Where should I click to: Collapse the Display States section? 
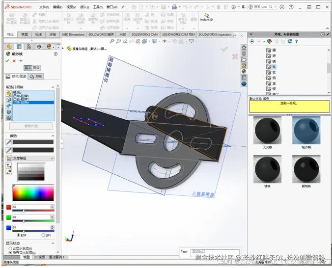(53, 243)
